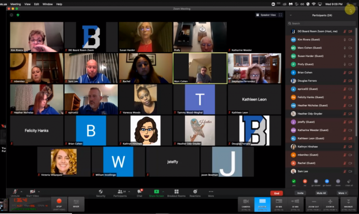Click the Unmute microphone icon
Image resolution: width=359 pixels, height=214 pixels.
[15, 192]
